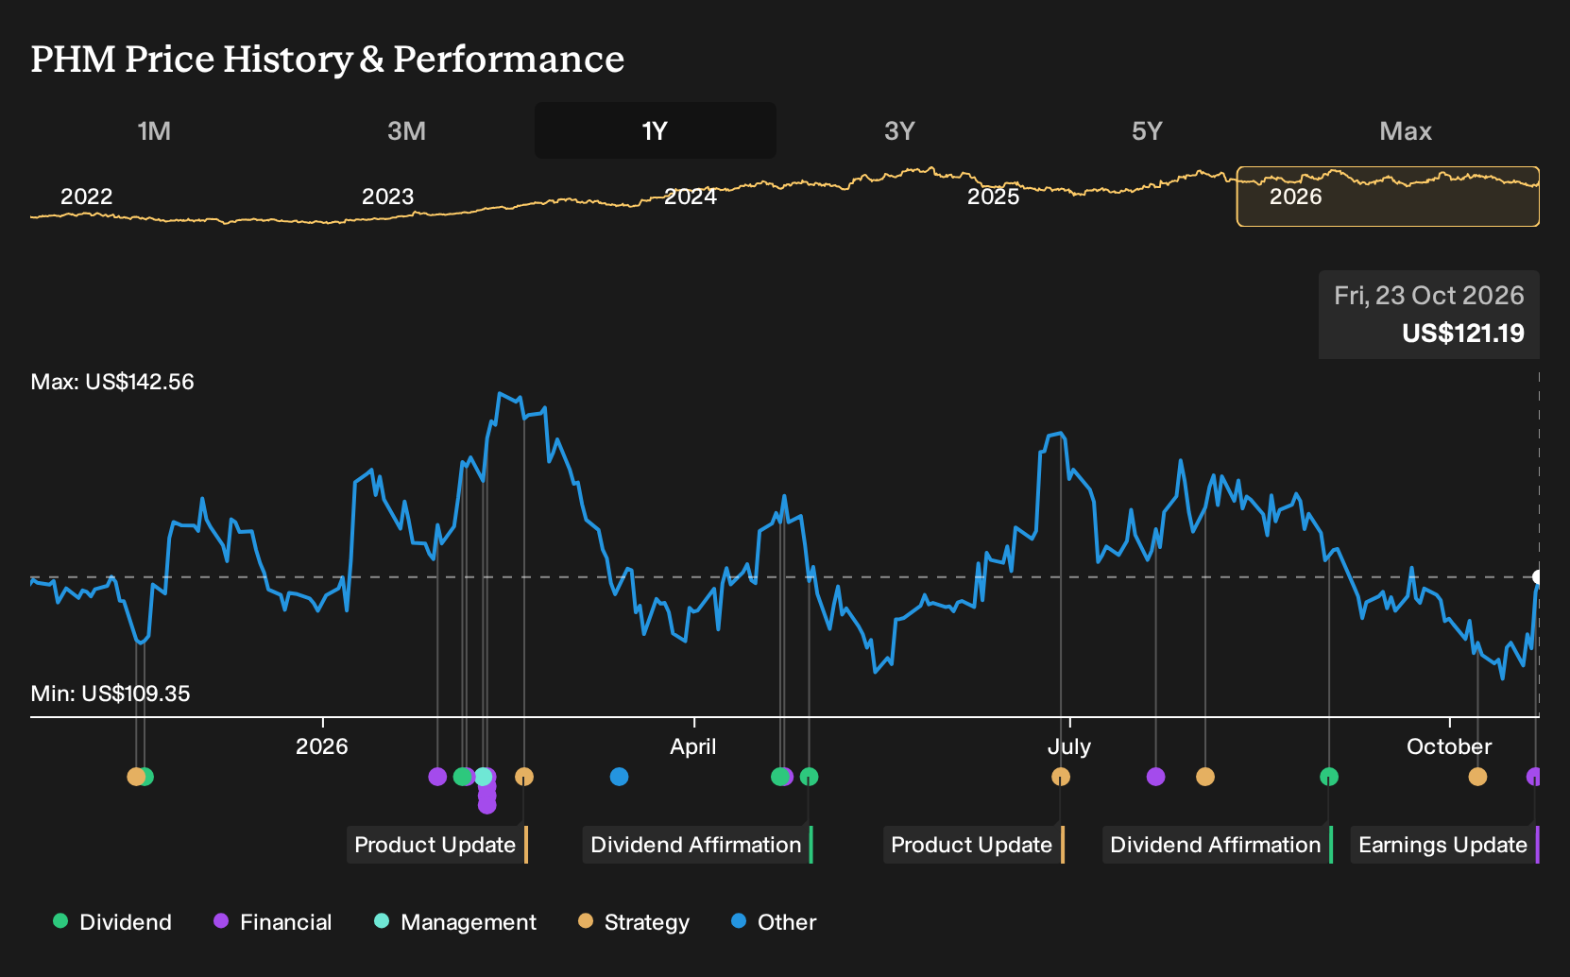Click the purple Earnings marker at chart's right edge
Screen dimensions: 1570x977
pyautogui.click(x=1534, y=777)
